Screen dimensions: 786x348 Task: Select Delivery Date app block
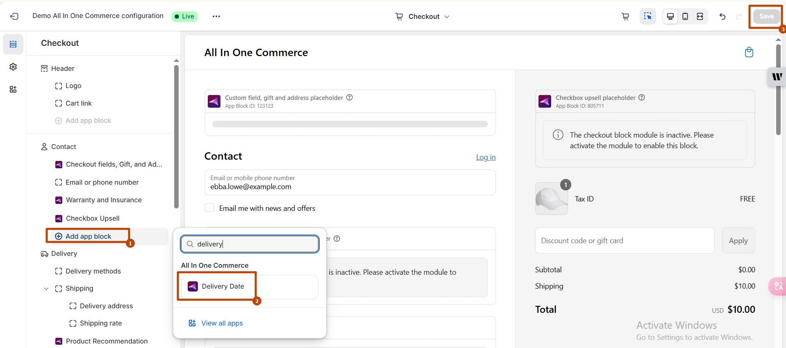click(x=223, y=286)
